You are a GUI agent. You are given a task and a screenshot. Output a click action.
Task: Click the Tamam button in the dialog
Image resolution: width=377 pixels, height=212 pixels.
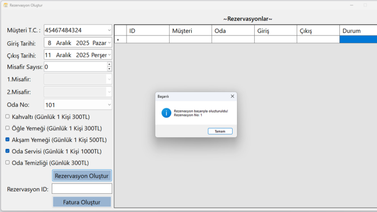[x=220, y=131]
